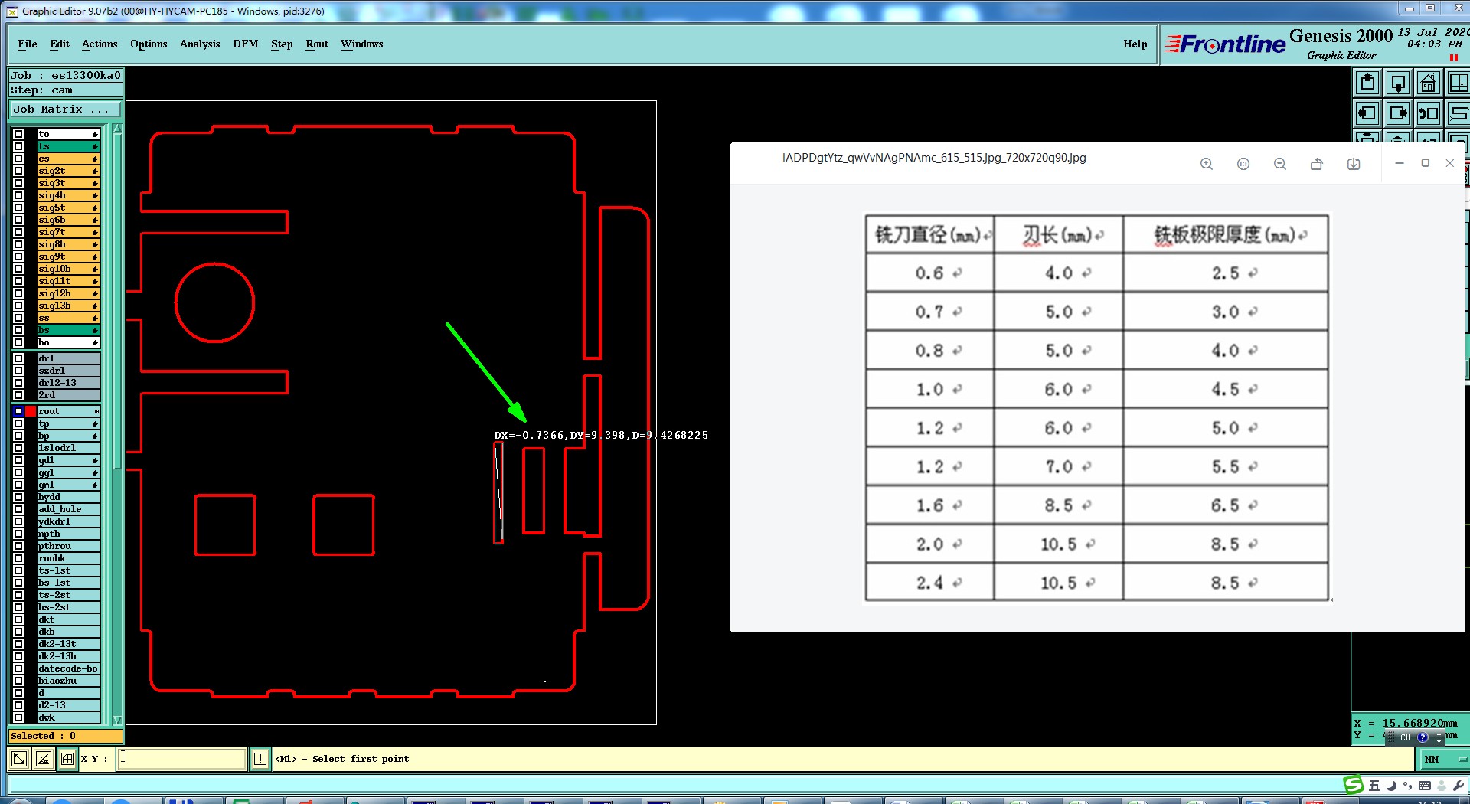Viewport: 1470px width, 804px height.
Task: Click the '2.4' cutter diameter cell
Action: [x=929, y=583]
